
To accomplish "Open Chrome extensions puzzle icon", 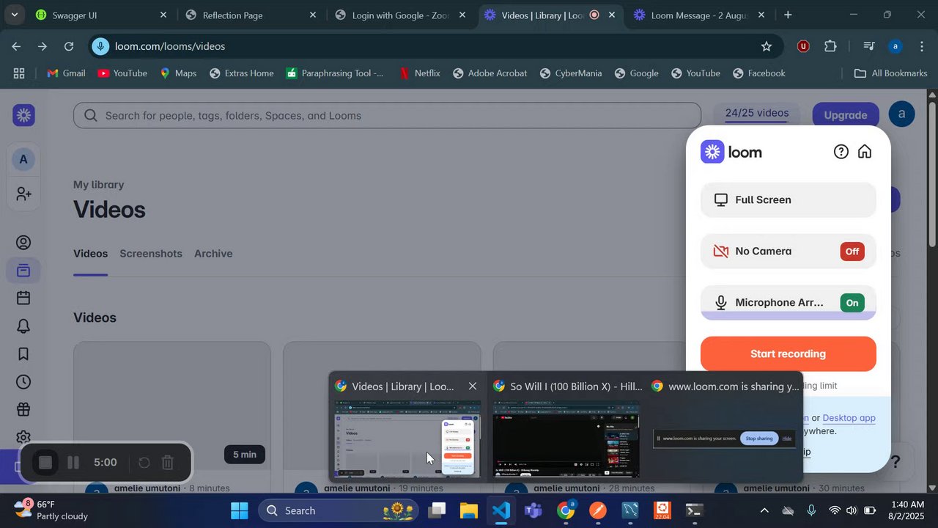I will click(830, 46).
